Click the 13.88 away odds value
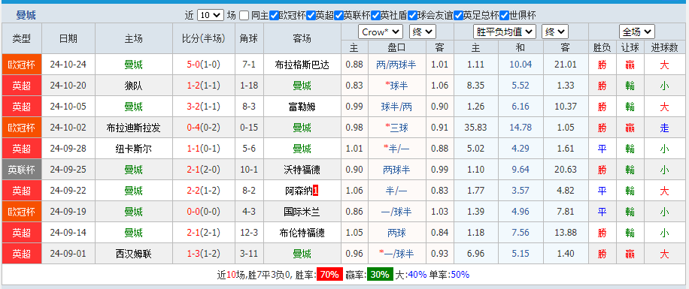 click(x=565, y=233)
